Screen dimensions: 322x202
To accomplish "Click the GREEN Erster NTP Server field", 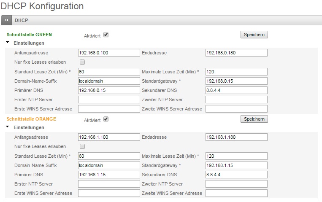I will pyautogui.click(x=108, y=100).
